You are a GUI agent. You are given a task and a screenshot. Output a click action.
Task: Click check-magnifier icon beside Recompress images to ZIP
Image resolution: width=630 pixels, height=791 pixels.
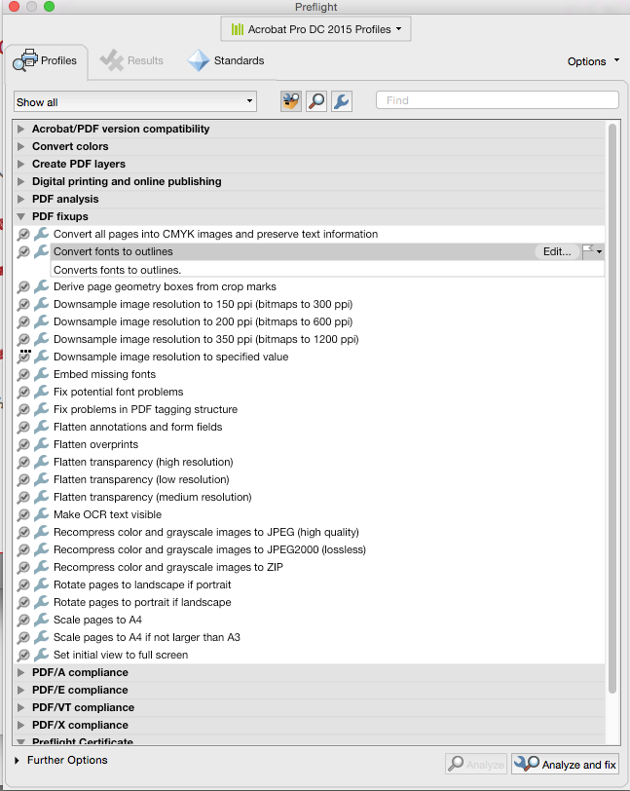coord(23,568)
